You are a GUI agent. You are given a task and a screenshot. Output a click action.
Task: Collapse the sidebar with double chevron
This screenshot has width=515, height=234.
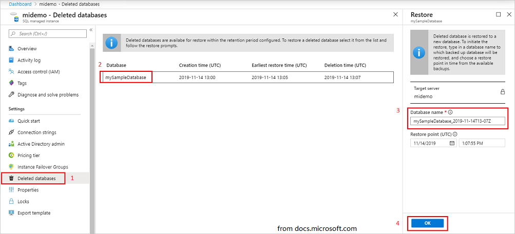click(x=91, y=30)
